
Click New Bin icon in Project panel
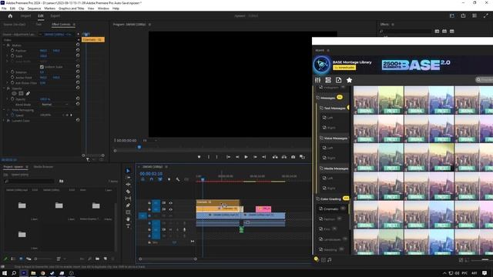click(x=98, y=259)
